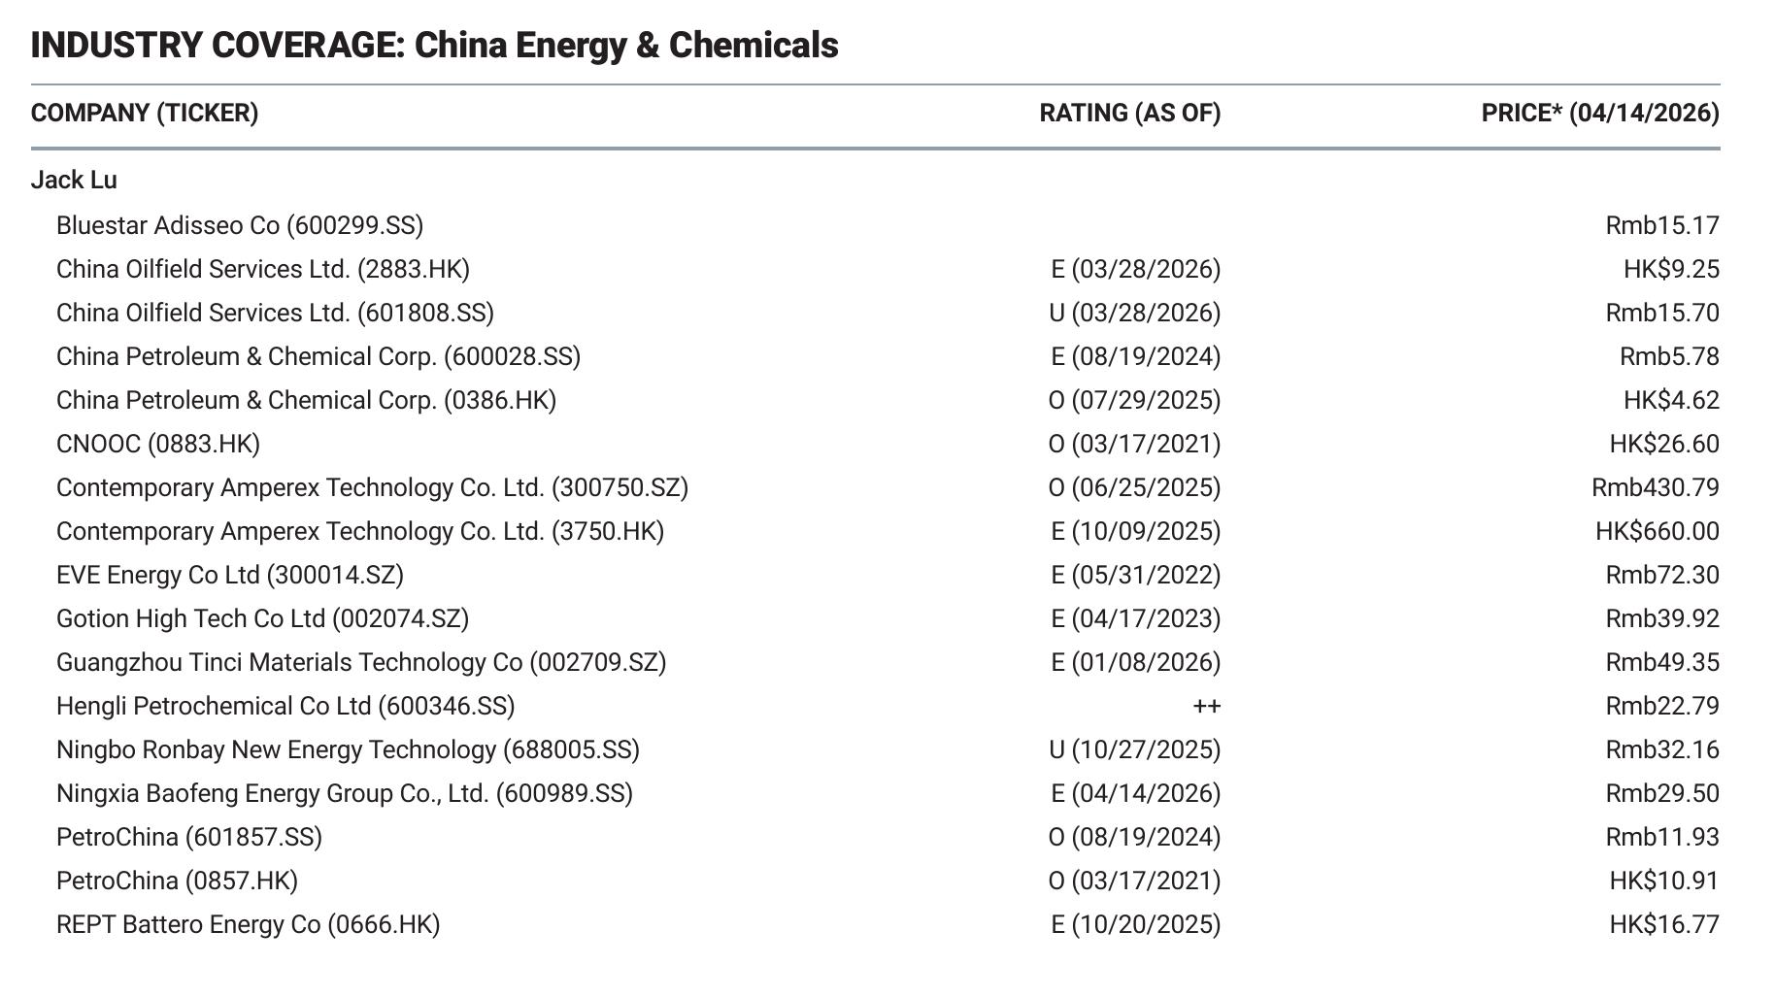Open Ningxia Baofeng Energy Group entry

pos(345,793)
